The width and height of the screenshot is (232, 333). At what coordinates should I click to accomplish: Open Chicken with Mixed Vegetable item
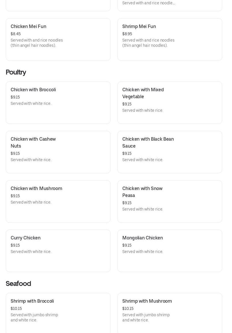169,103
